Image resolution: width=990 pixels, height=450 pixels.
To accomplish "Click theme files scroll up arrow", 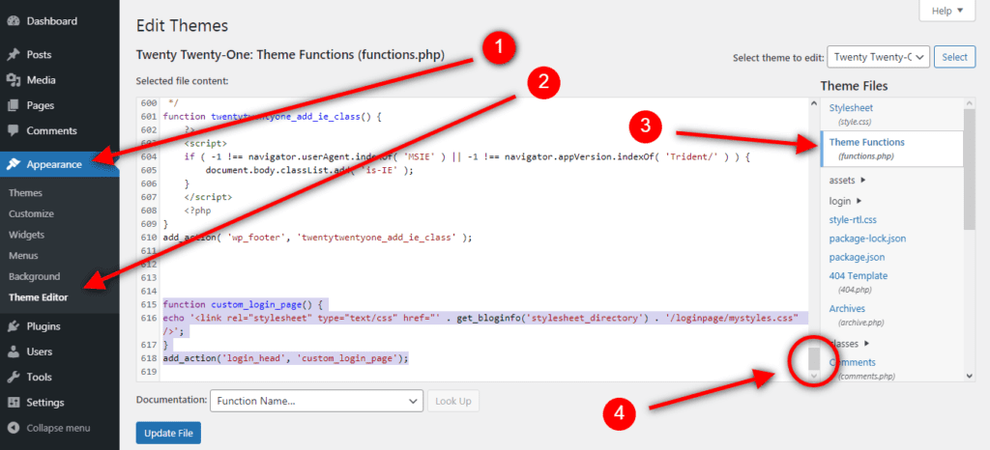I will pos(969,102).
